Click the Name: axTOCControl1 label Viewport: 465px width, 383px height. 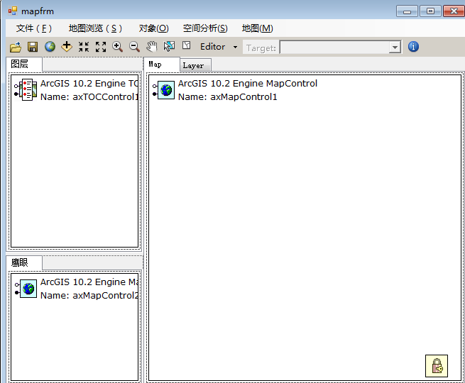click(89, 97)
